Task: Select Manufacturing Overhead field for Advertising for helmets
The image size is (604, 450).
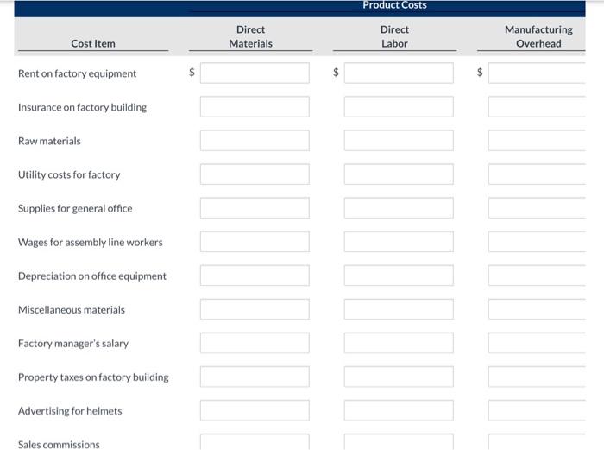Action: tap(537, 410)
